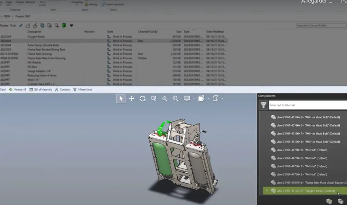Select the 'Gauge Adapter 1/4"' file row
Image resolution: width=347 pixels, height=205 pixels.
(114, 71)
